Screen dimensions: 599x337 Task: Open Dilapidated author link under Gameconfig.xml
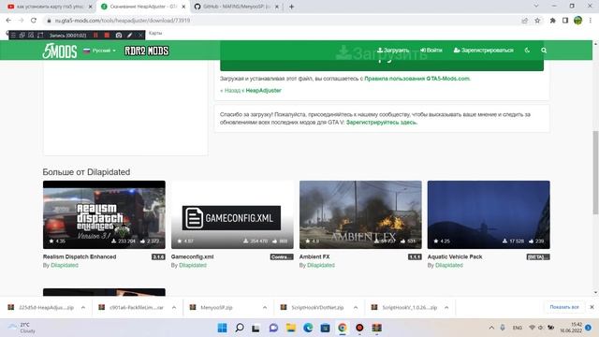click(193, 265)
